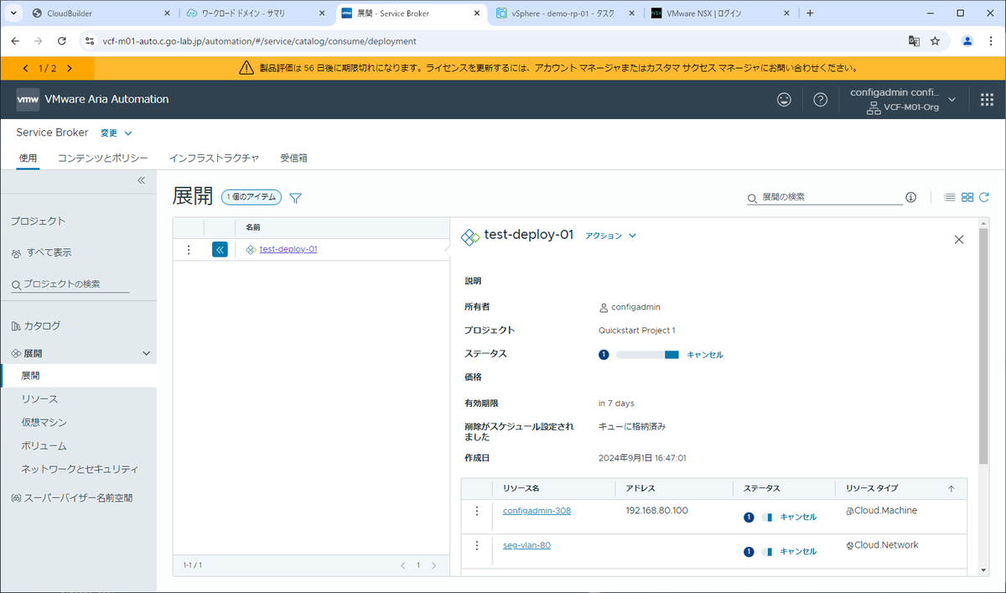Viewport: 1006px width, 593px height.
Task: Switch to list view icon
Action: (950, 197)
